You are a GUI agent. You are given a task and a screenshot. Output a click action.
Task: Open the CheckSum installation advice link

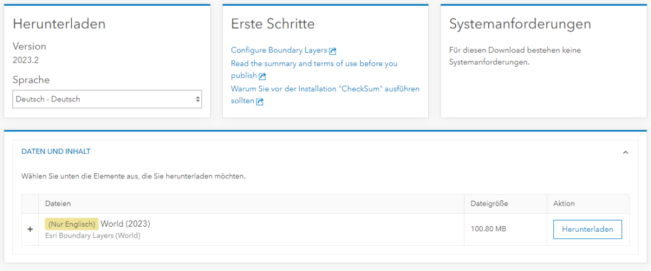tap(325, 95)
